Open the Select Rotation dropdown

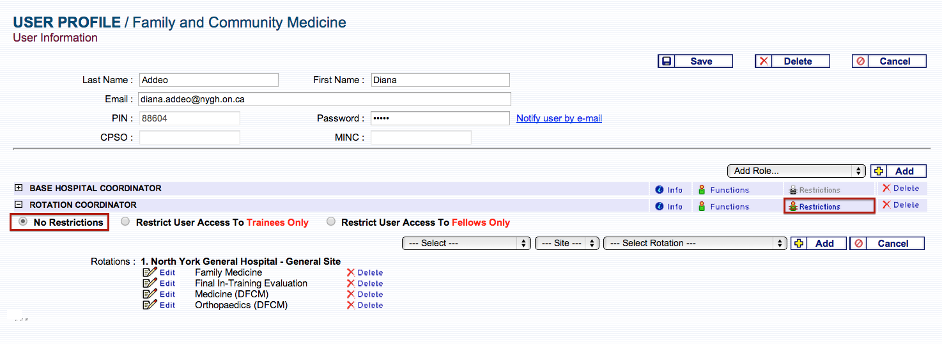tap(695, 243)
